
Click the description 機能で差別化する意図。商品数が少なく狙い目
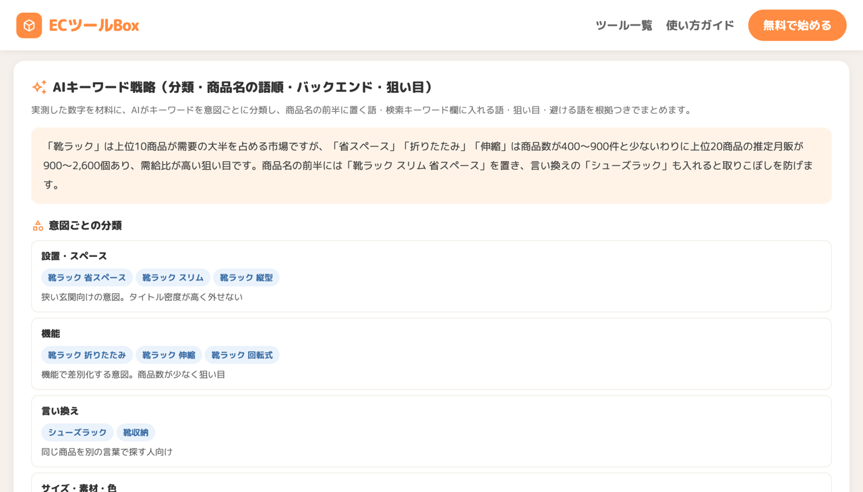tap(133, 375)
